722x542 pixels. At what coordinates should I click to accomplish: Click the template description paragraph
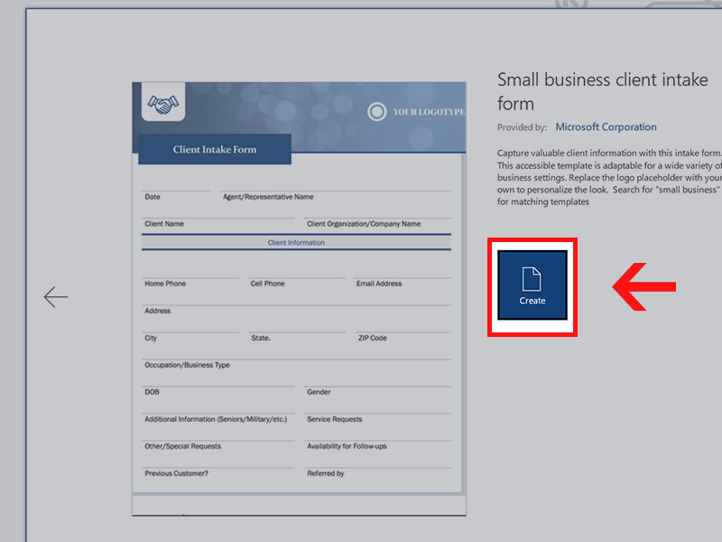tap(609, 177)
